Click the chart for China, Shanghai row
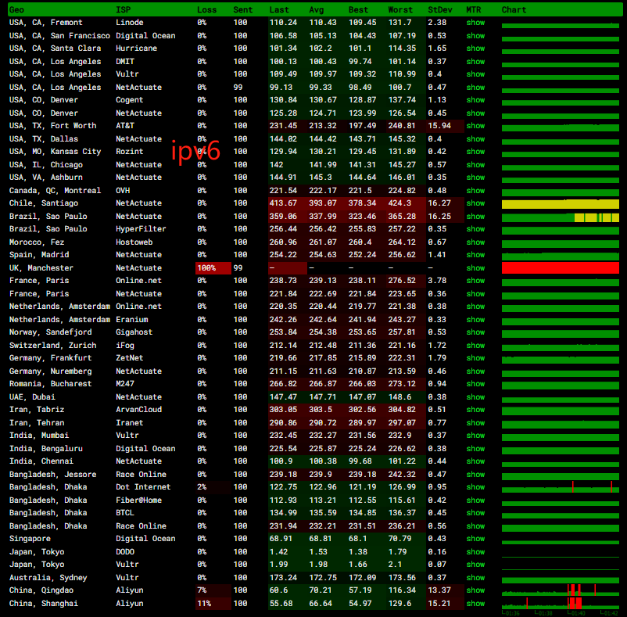Viewport: 627px width, 617px height. tap(561, 603)
